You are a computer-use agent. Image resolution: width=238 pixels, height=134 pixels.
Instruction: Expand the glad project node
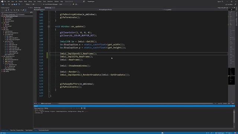coord(2,28)
